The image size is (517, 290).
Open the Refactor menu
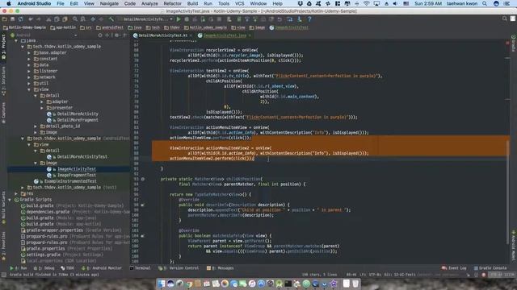pyautogui.click(x=172, y=3)
